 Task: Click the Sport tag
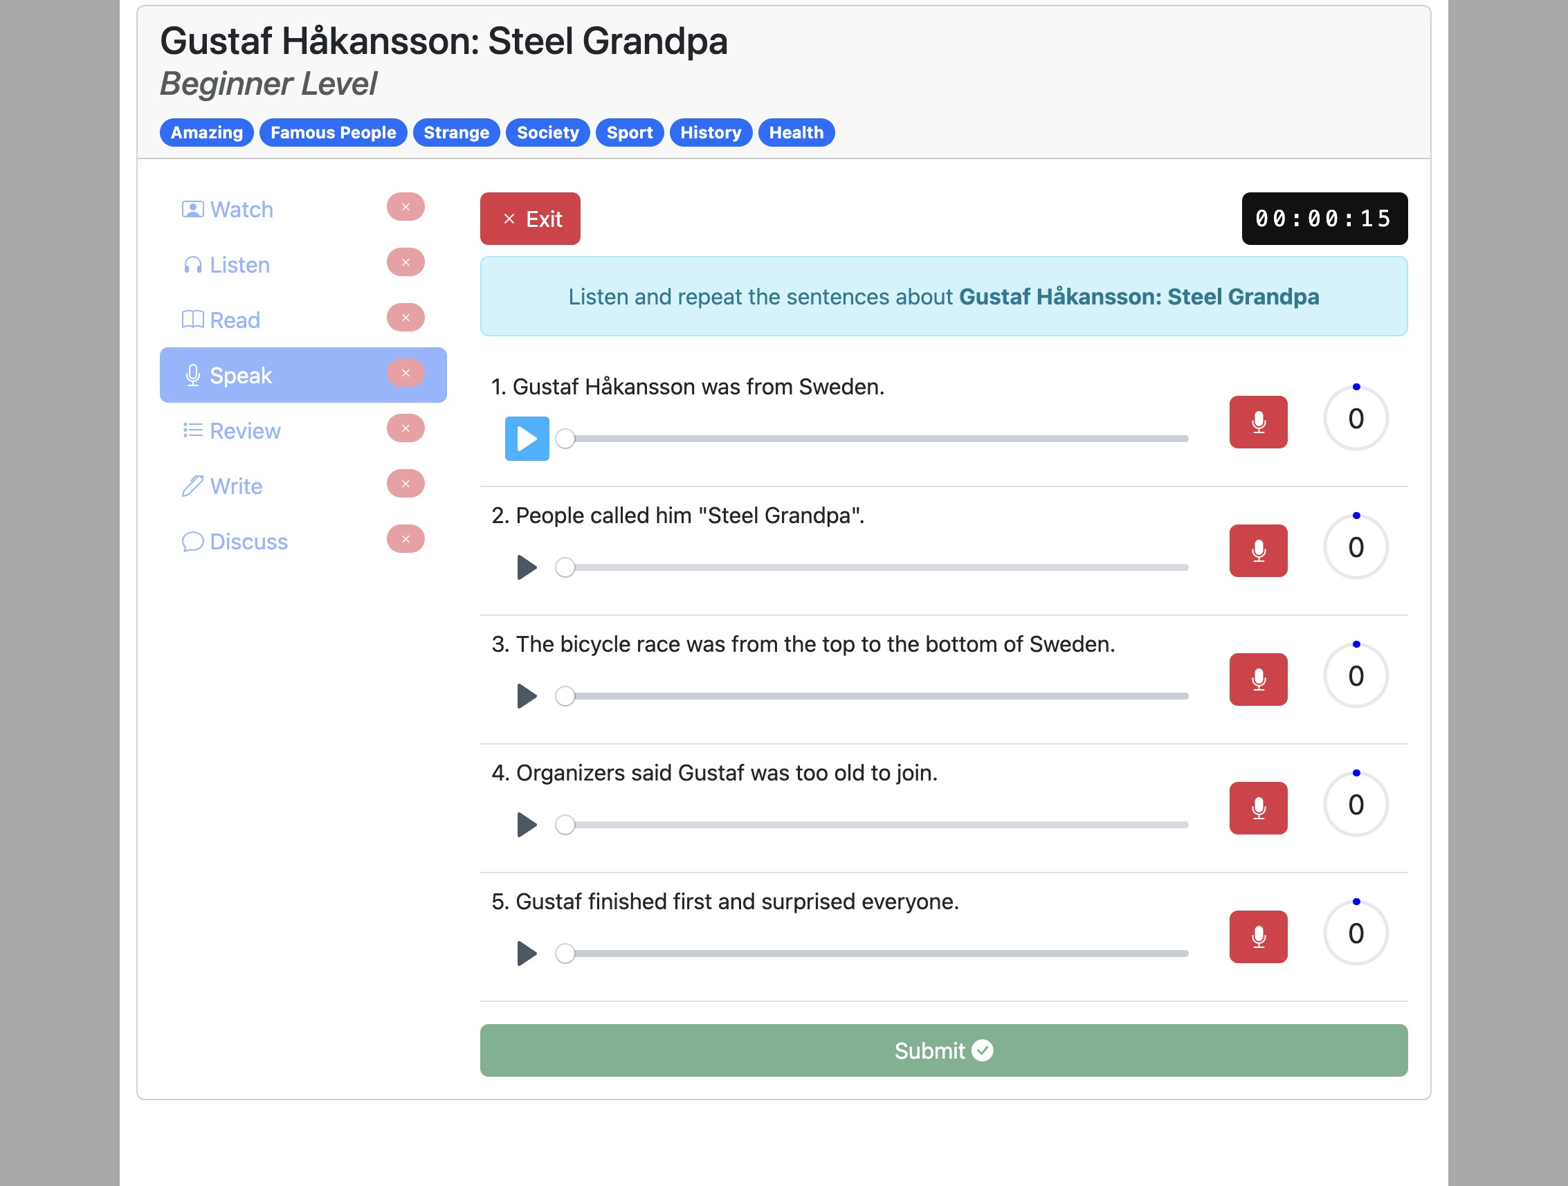pyautogui.click(x=630, y=133)
